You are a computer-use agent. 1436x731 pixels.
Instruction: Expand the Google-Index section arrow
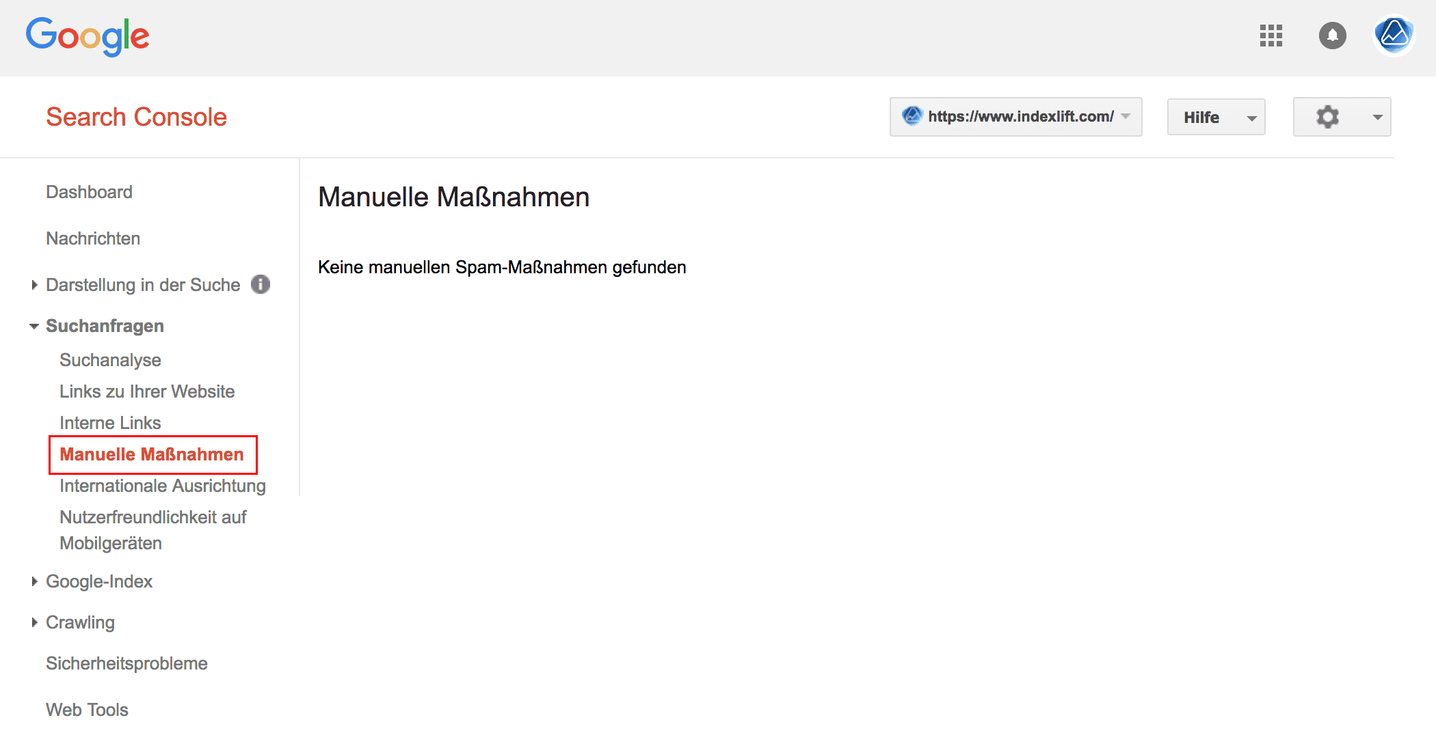coord(34,581)
